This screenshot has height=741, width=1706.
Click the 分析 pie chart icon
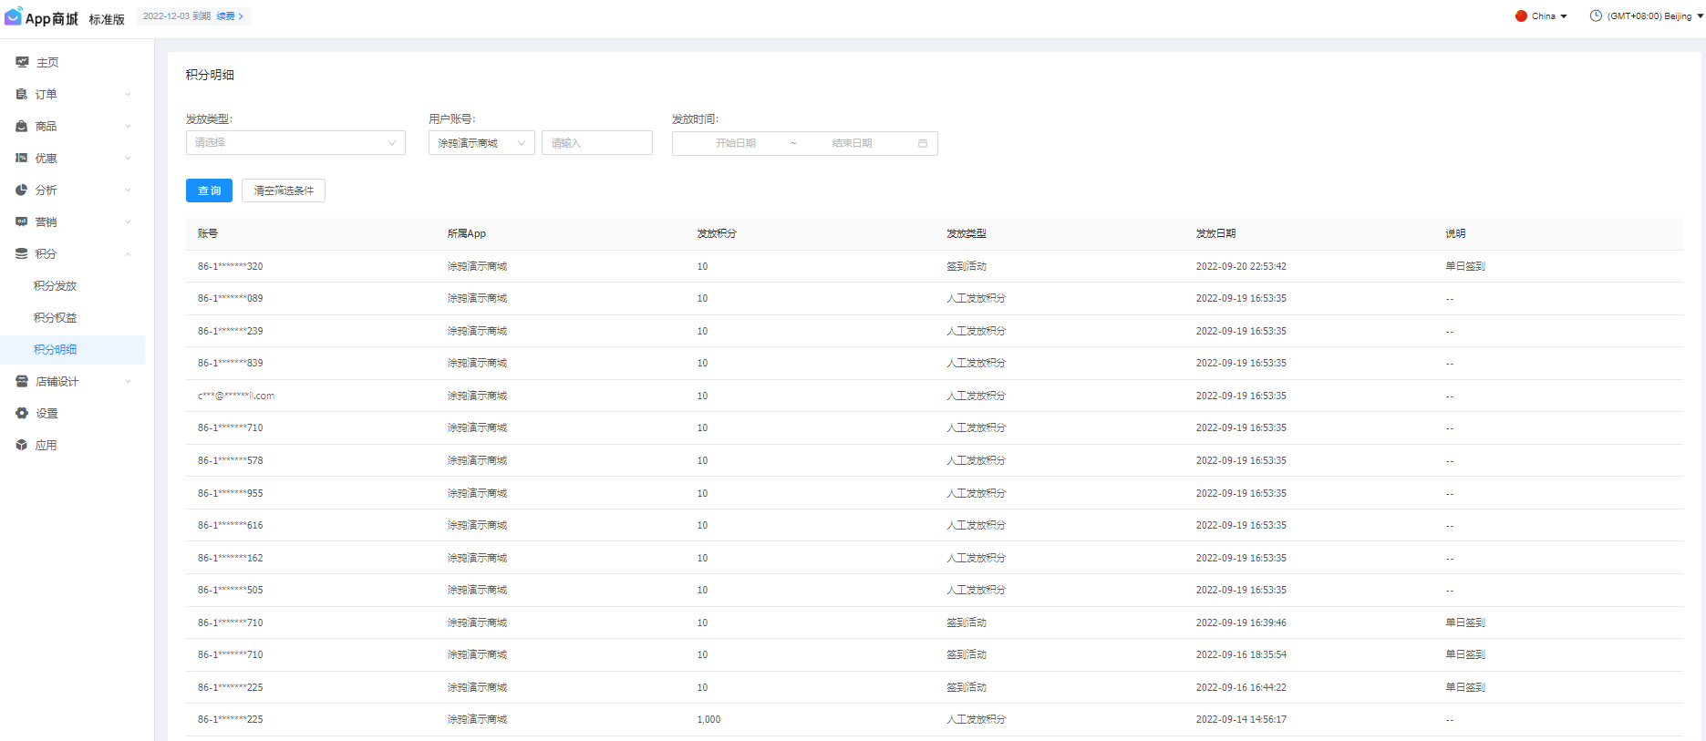pyautogui.click(x=22, y=190)
